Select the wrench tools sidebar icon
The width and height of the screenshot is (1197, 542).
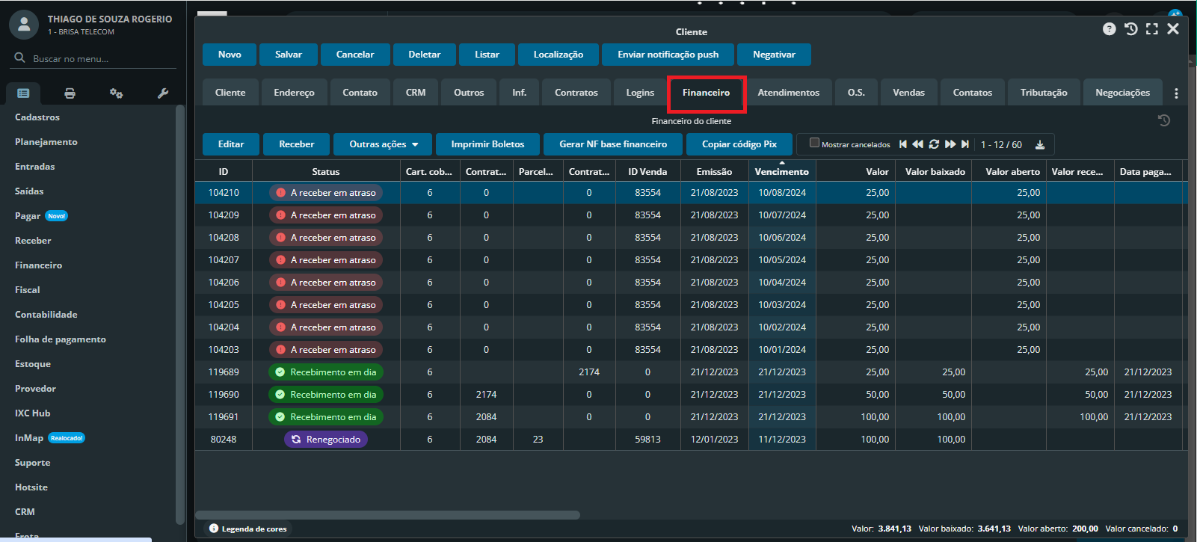(x=163, y=93)
